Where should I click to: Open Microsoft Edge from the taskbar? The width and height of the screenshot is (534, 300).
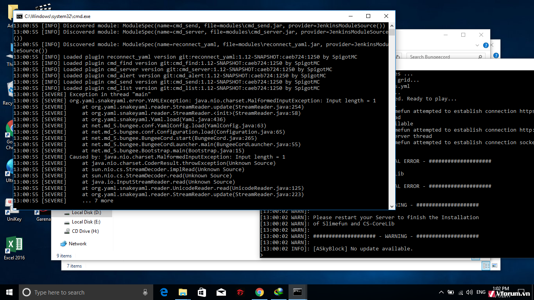(x=164, y=292)
